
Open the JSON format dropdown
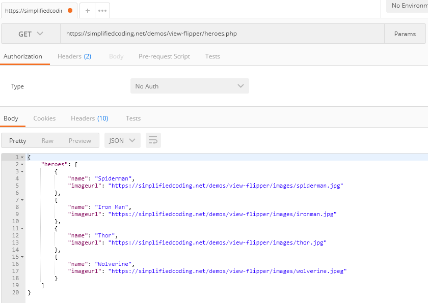[x=122, y=140]
